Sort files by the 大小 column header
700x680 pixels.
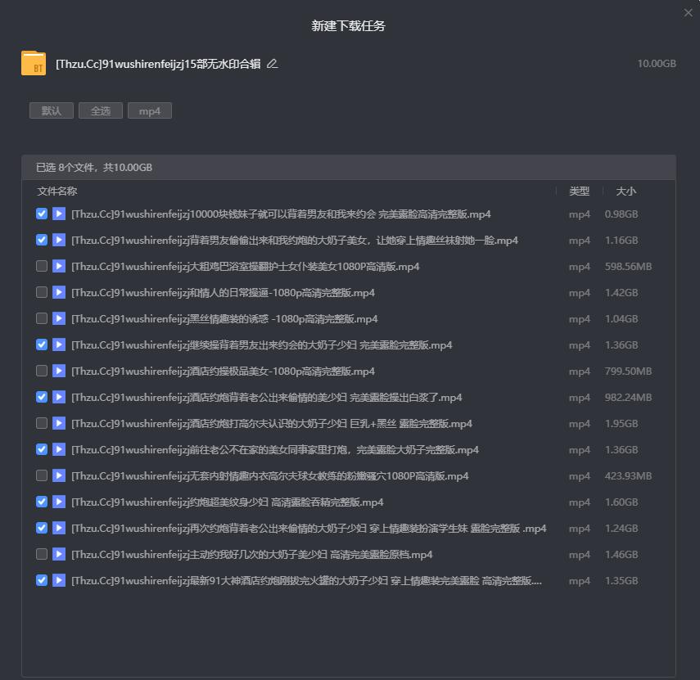click(x=625, y=191)
